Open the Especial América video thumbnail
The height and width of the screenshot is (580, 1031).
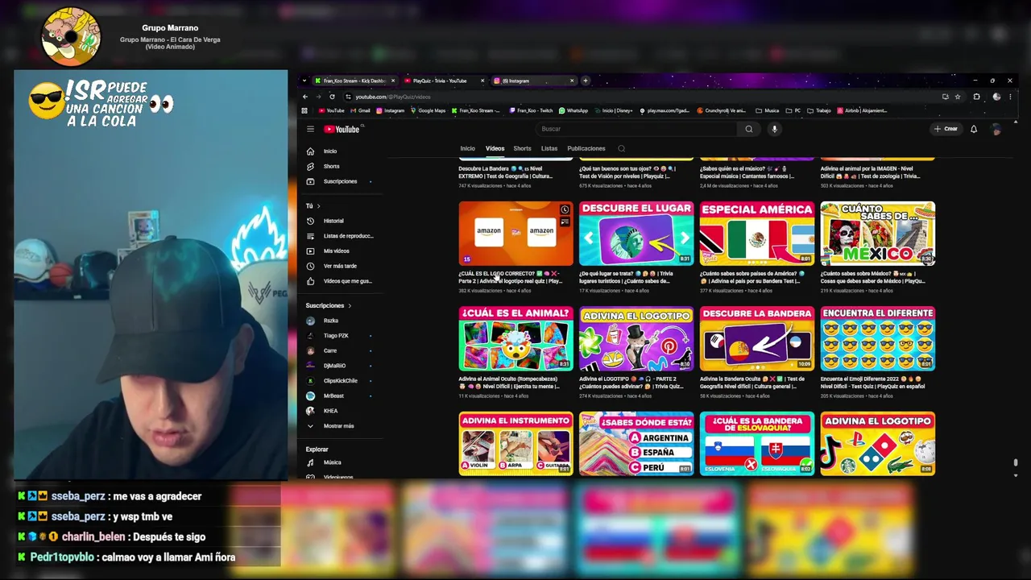click(757, 234)
